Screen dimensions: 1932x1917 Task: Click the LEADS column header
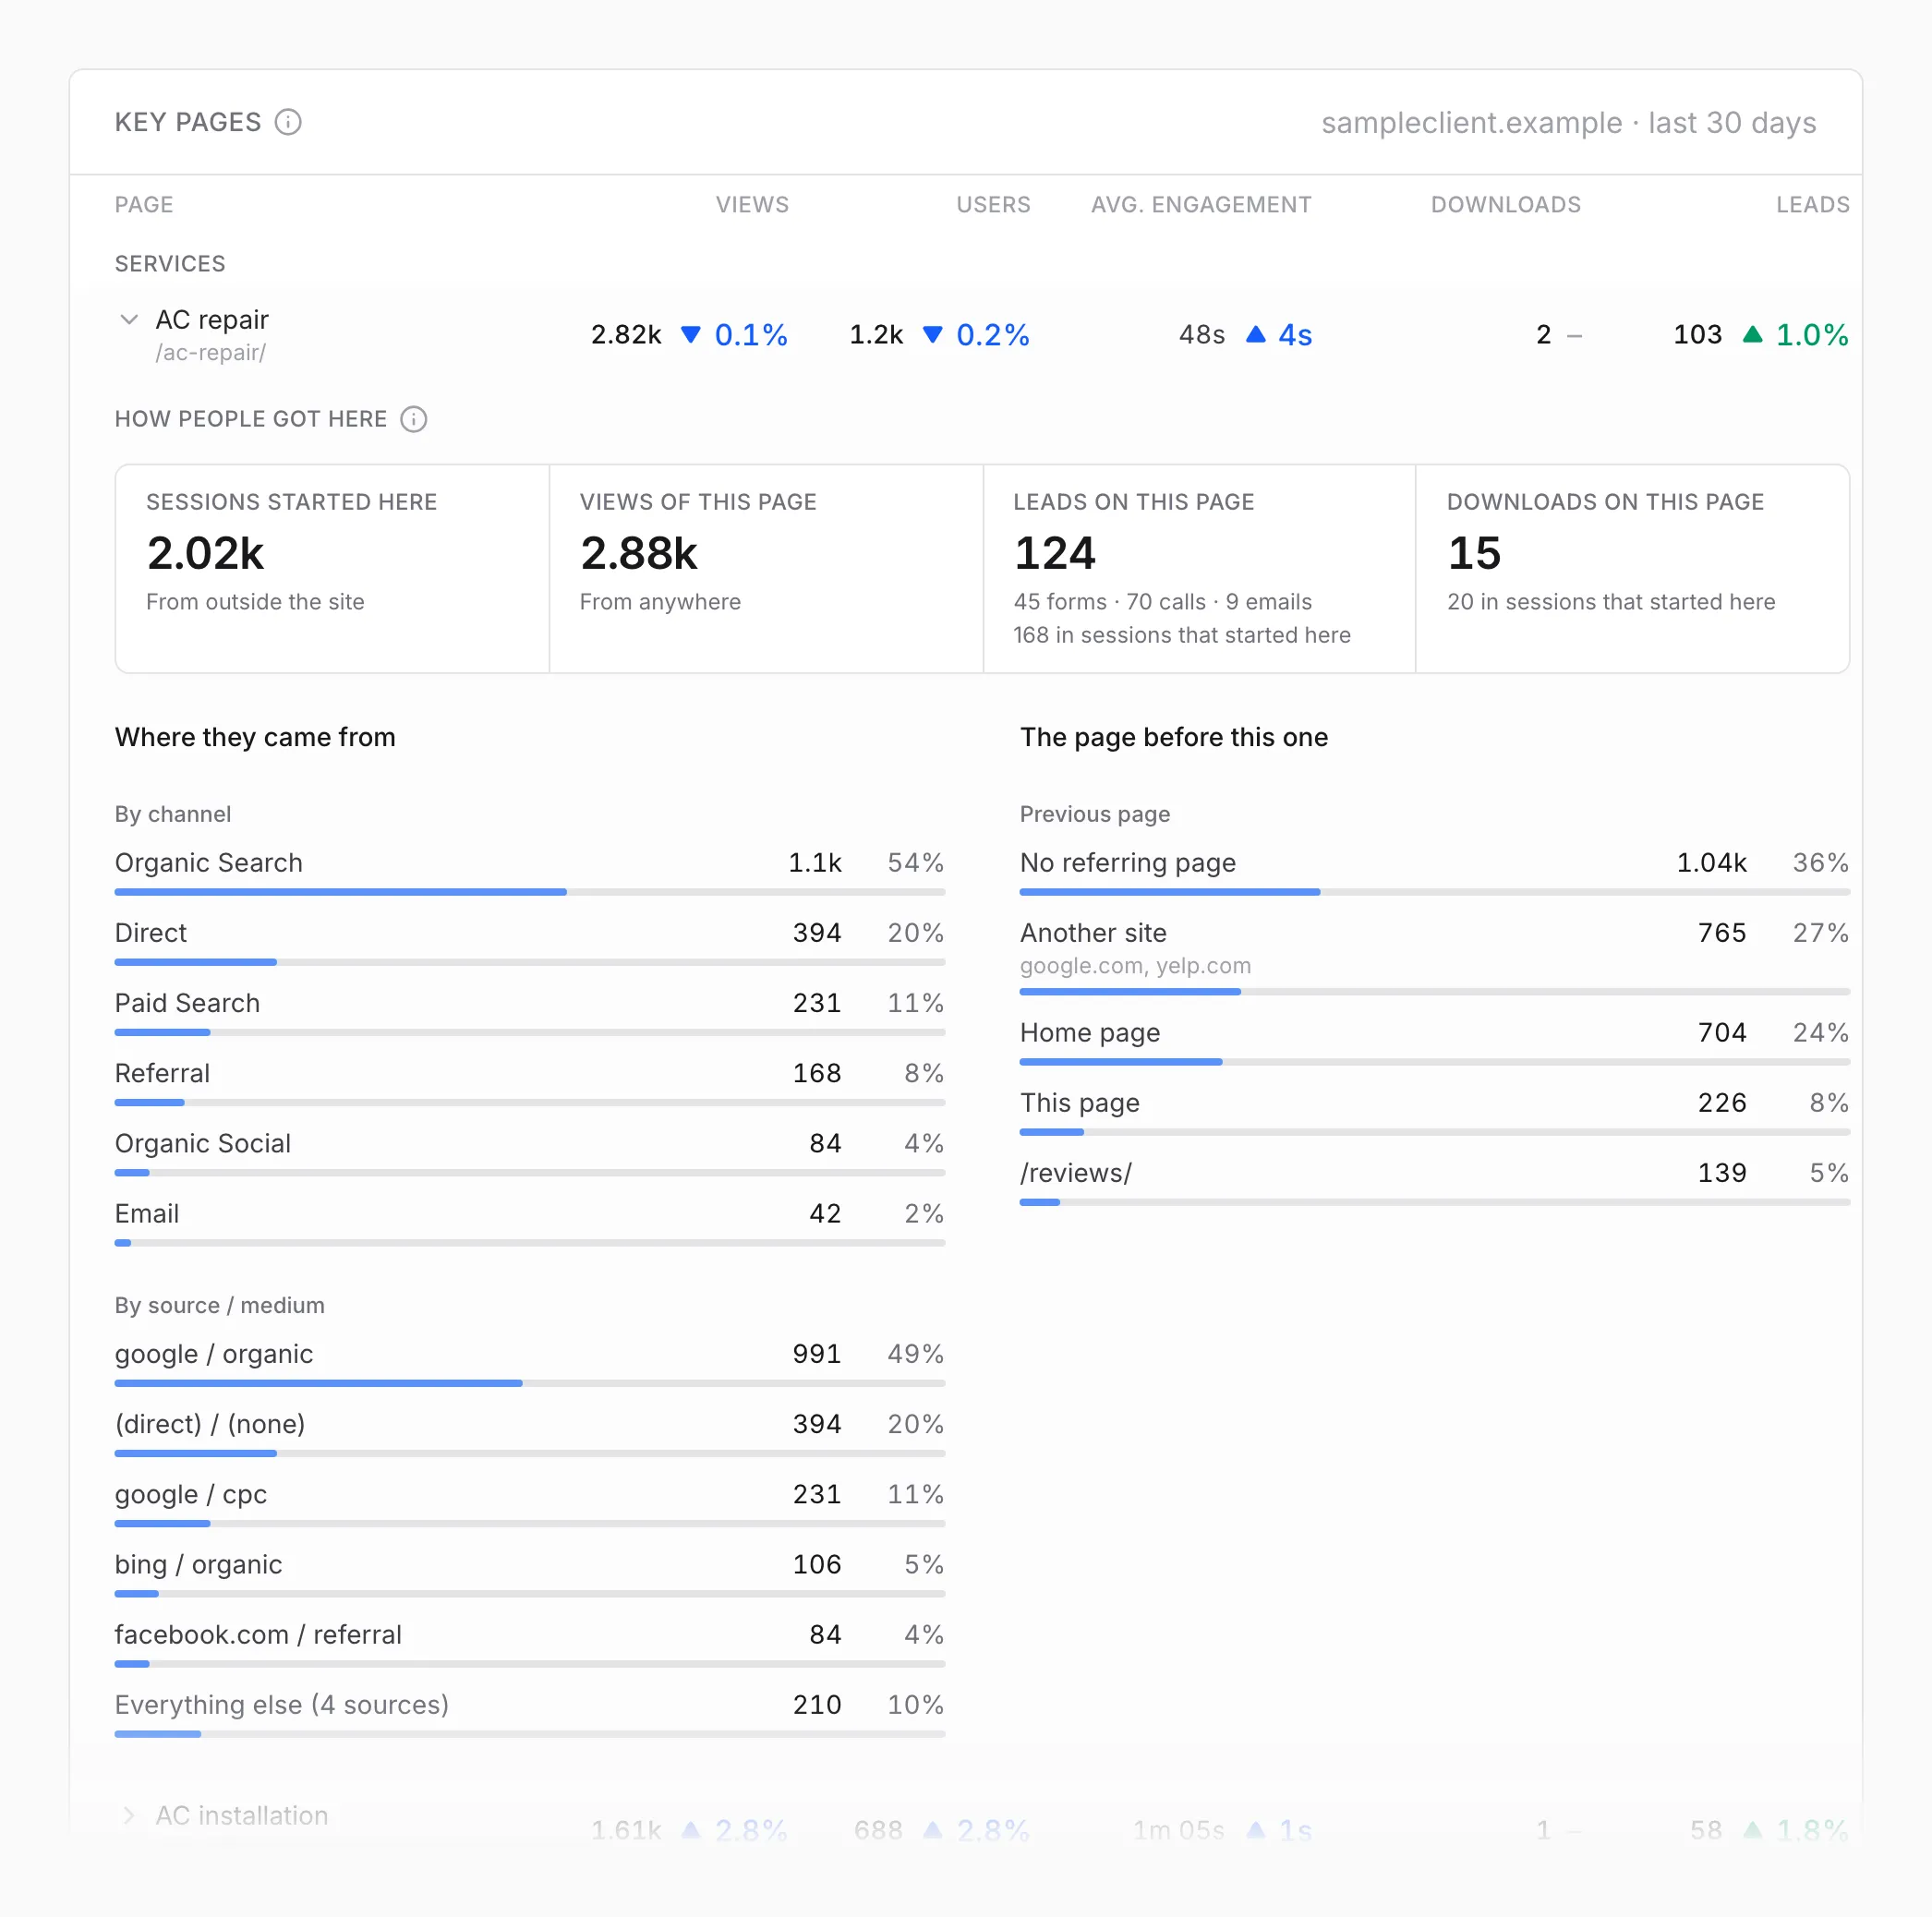1813,205
